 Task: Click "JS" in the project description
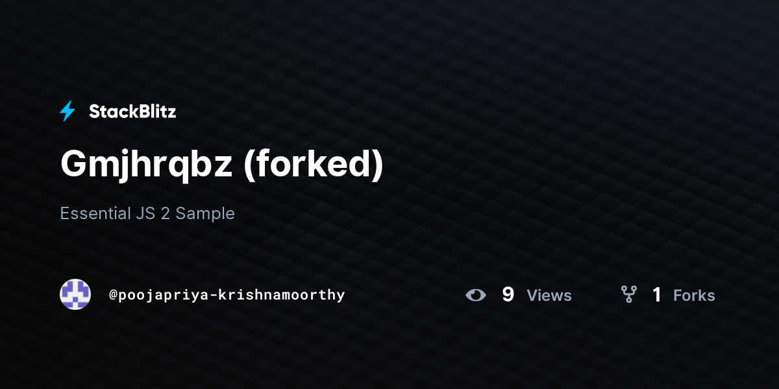pos(145,213)
